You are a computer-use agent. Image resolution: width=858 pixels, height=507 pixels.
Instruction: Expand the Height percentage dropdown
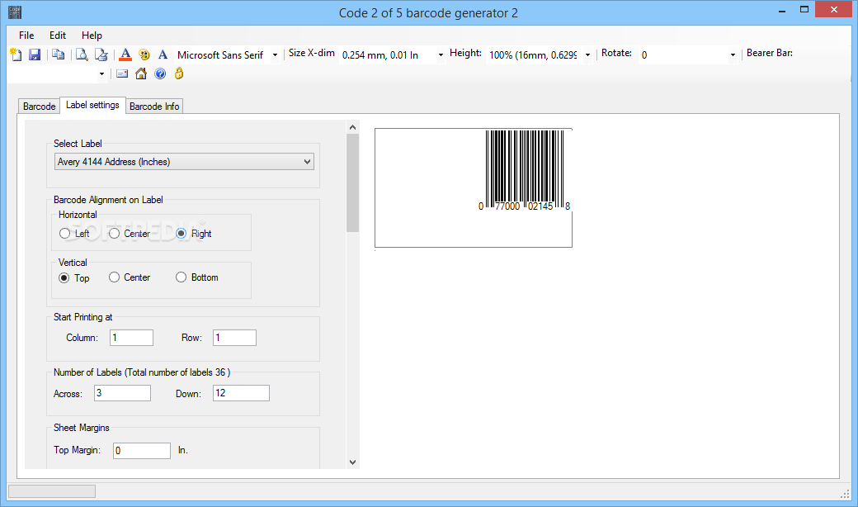587,54
